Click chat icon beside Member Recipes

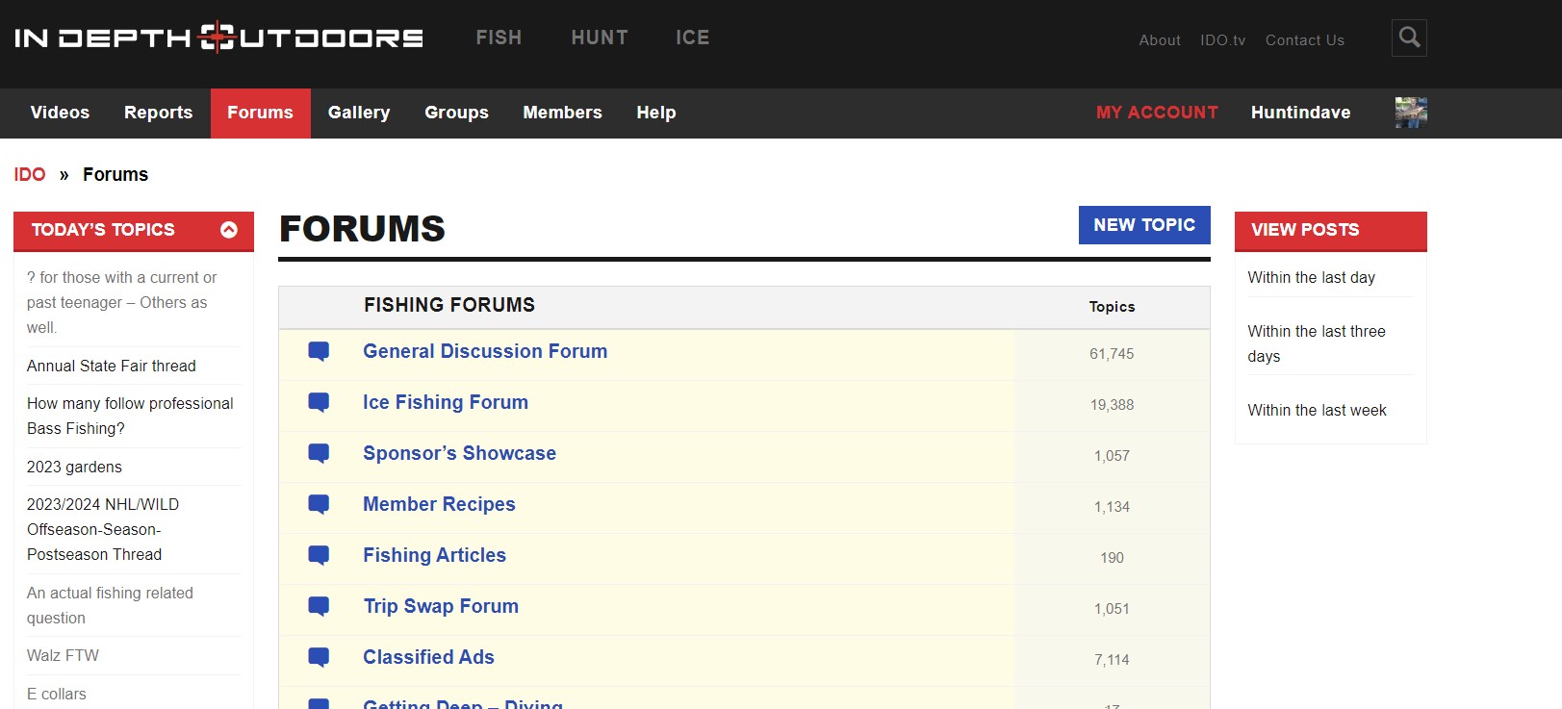319,505
